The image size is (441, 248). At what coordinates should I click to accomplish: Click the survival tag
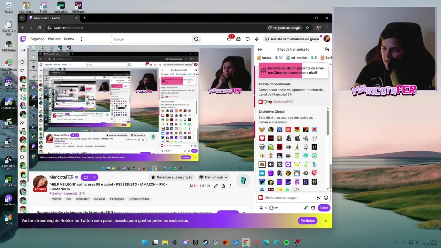click(x=99, y=199)
